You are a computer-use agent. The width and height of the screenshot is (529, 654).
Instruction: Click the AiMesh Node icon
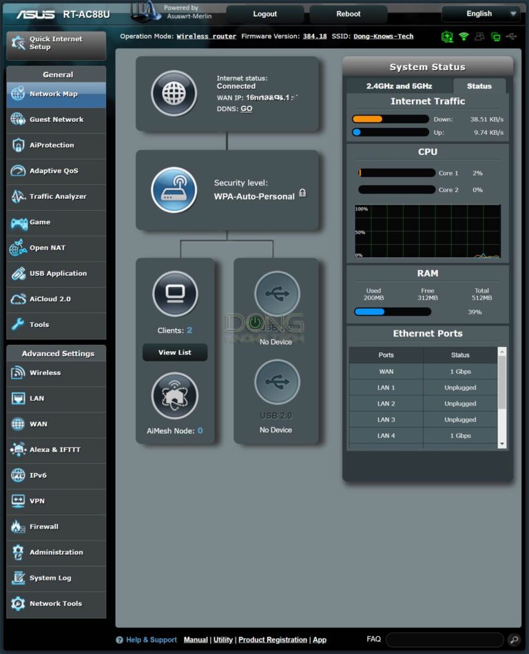click(x=175, y=396)
